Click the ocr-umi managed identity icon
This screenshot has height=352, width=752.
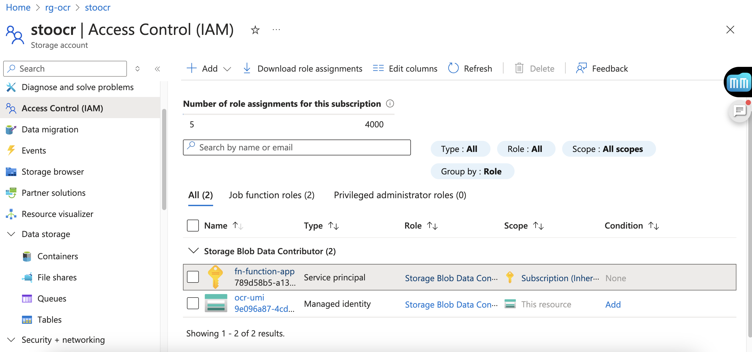pos(216,303)
